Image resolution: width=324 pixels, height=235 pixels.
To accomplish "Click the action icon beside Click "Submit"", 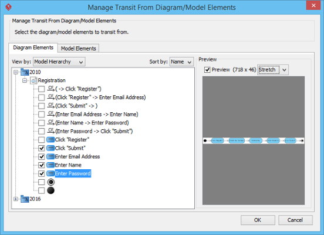I will click(50, 148).
